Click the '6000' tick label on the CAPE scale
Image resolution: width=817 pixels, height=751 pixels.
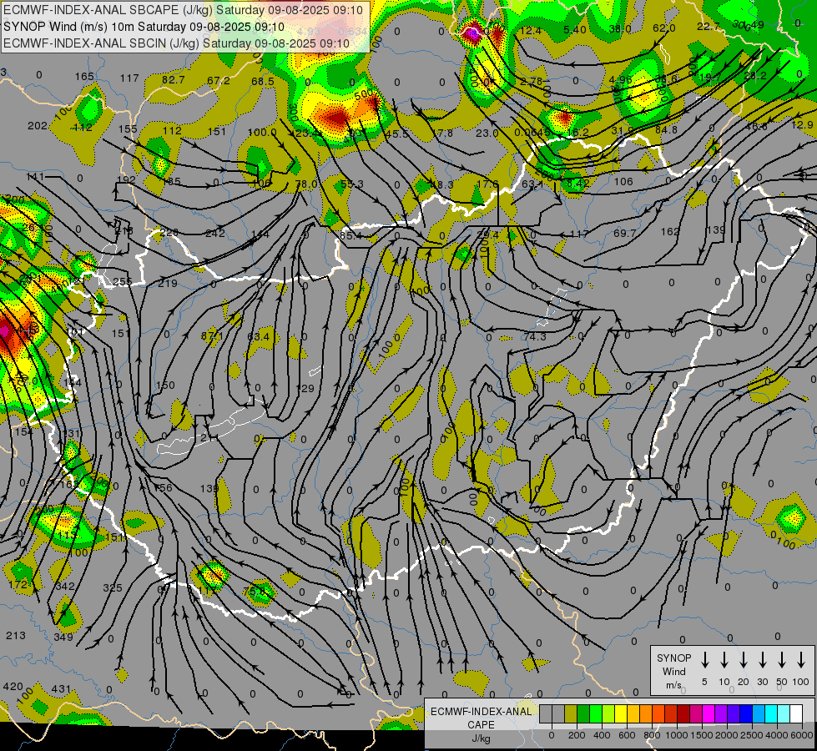(x=801, y=735)
